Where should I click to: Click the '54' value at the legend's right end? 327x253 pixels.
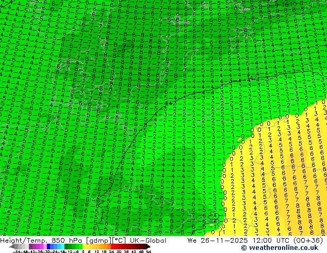tap(149, 251)
